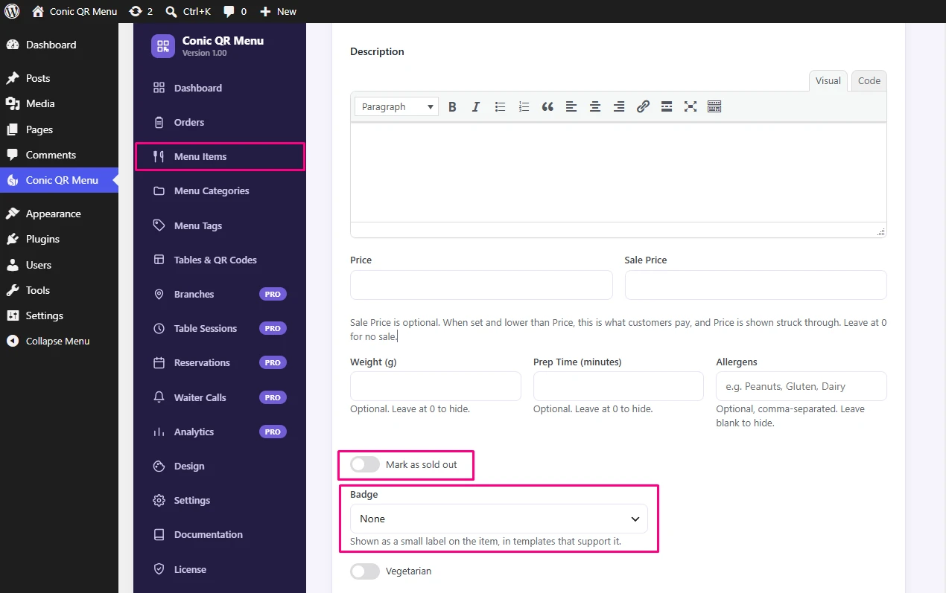Click the editor resize handle corner
The height and width of the screenshot is (593, 946).
(880, 232)
